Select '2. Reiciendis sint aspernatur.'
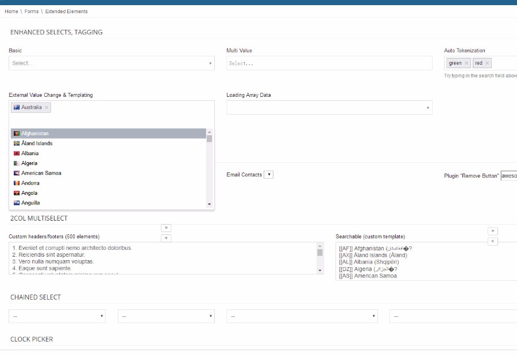 point(48,255)
